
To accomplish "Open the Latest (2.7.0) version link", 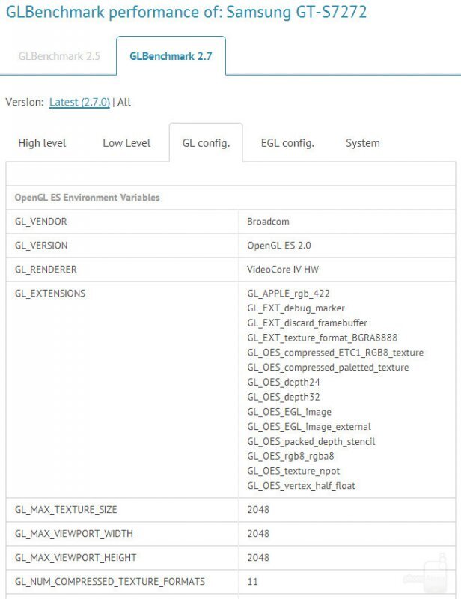I will (x=79, y=103).
